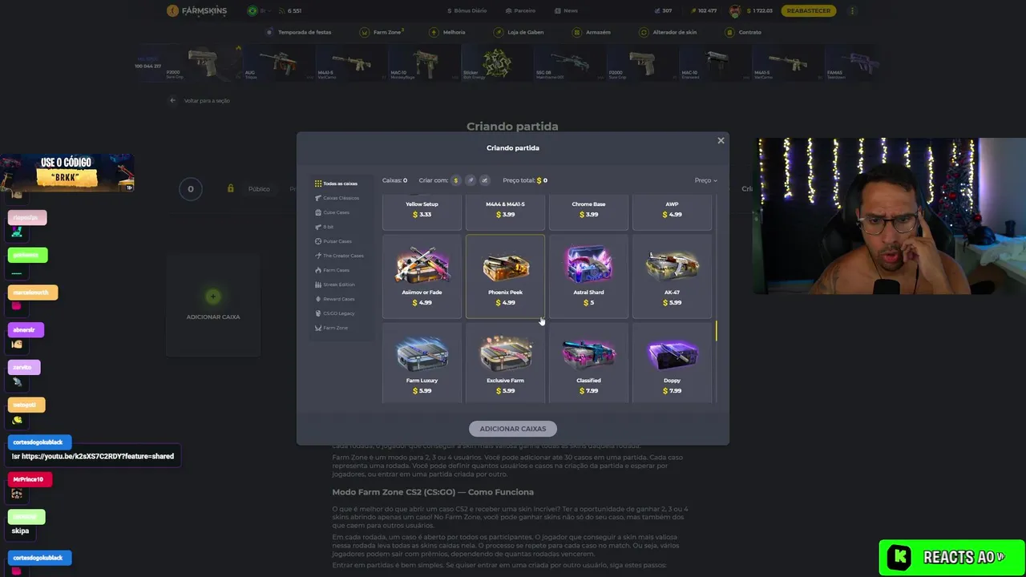This screenshot has width=1026, height=577.
Task: Open Streak Edition category
Action: [334, 284]
